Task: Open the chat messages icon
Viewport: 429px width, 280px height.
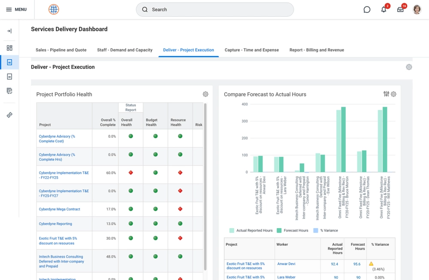Action: tap(367, 9)
